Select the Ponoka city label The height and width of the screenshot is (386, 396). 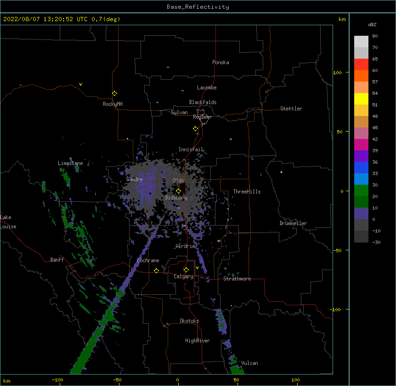tap(221, 62)
